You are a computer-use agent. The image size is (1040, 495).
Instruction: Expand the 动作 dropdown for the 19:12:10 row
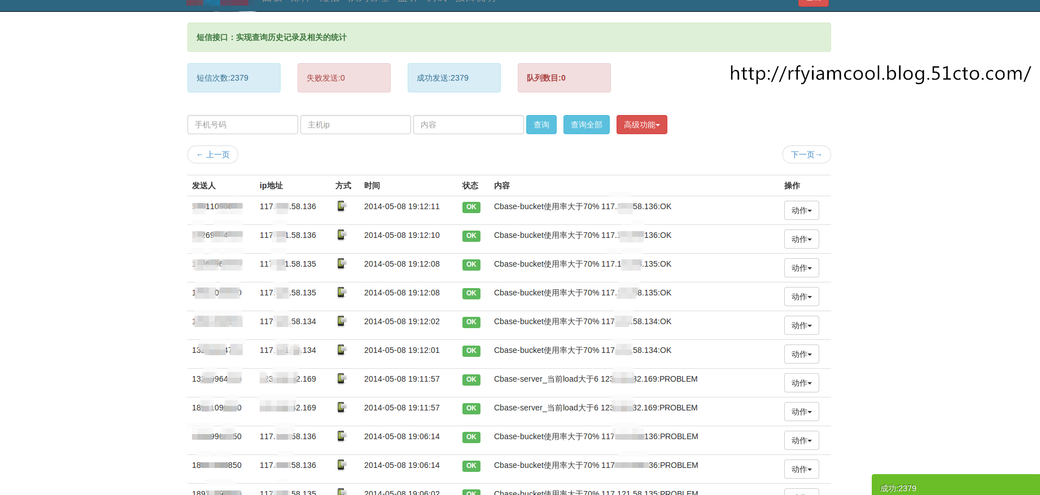tap(801, 239)
